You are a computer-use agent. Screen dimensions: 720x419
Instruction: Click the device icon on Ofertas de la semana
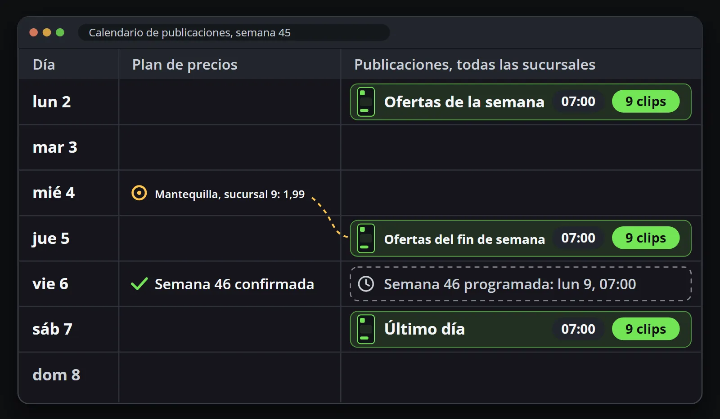tap(366, 102)
